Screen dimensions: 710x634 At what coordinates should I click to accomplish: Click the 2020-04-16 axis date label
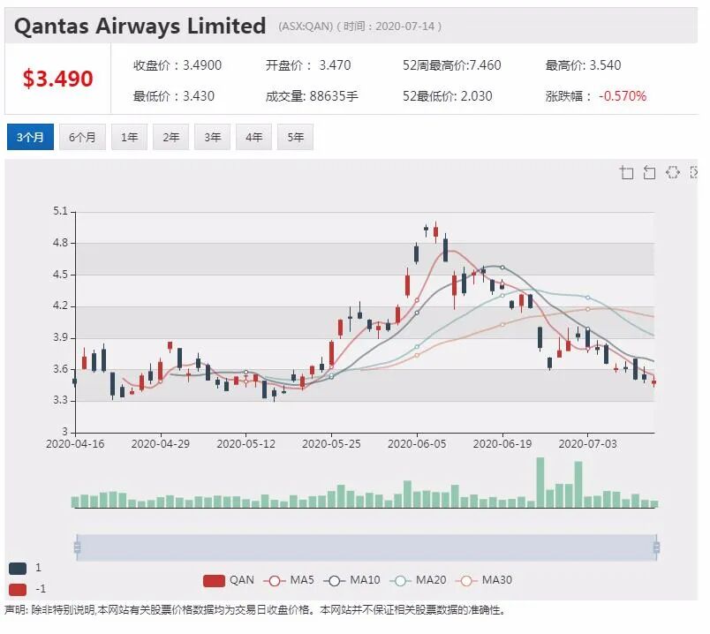[75, 444]
